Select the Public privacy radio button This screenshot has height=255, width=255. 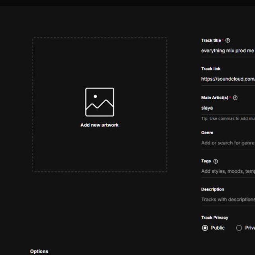pyautogui.click(x=205, y=228)
